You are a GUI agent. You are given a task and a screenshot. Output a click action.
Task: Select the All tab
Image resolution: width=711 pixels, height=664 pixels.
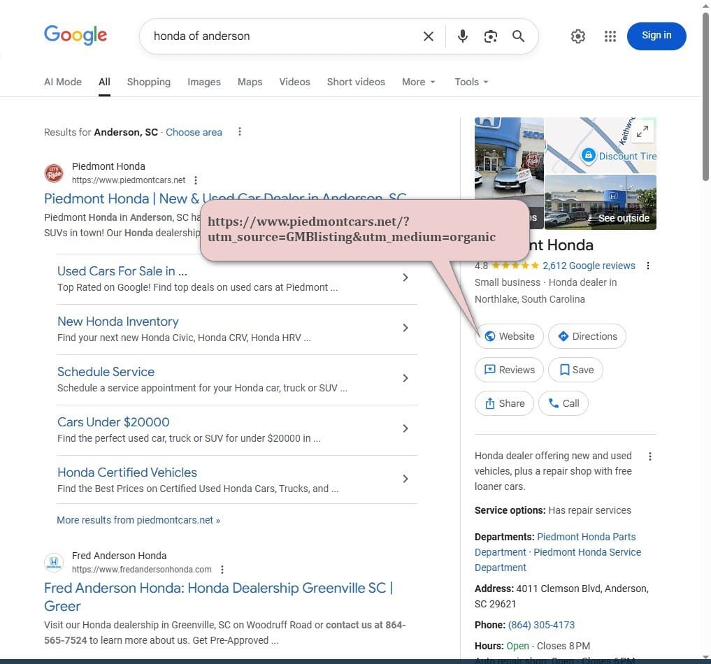[104, 82]
